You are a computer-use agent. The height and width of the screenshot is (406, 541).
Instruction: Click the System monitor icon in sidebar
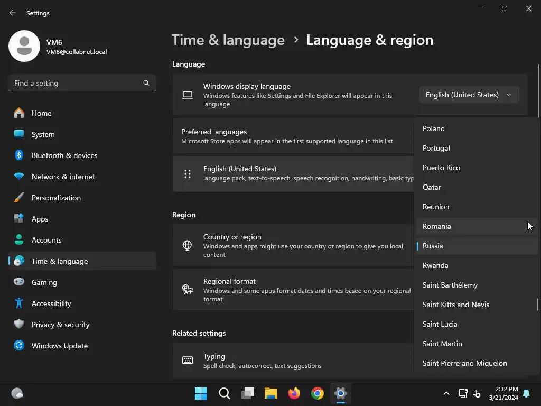pos(19,134)
